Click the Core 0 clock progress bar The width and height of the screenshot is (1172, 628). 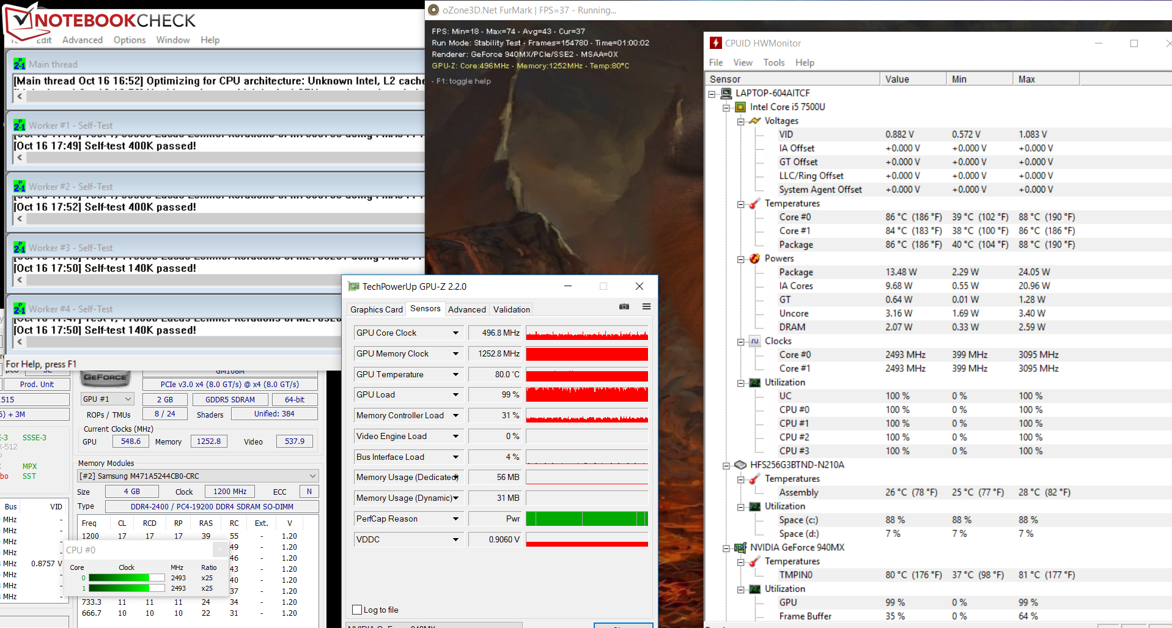[x=127, y=578]
